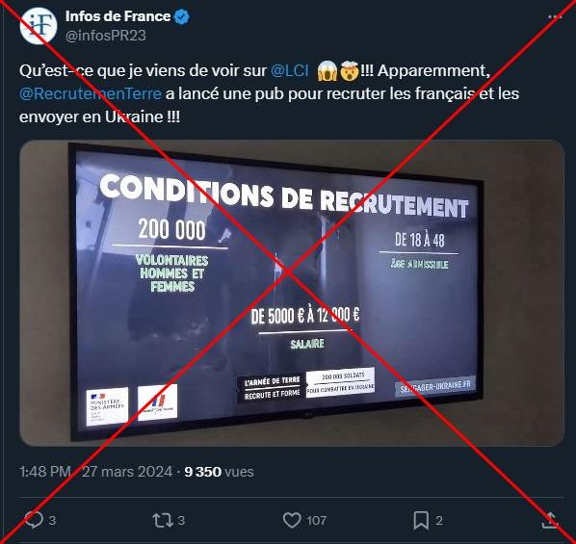Click the screaming face emoji
Screen dimensions: 576x544
[x=327, y=70]
